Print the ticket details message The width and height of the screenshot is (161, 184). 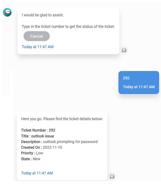pos(112,177)
